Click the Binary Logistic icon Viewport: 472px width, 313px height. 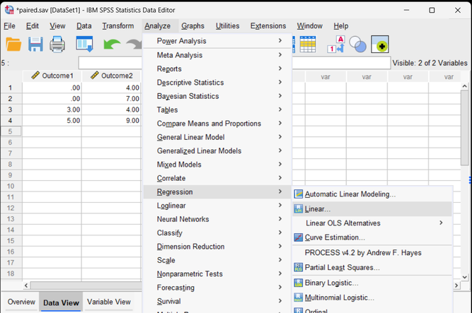pos(299,283)
